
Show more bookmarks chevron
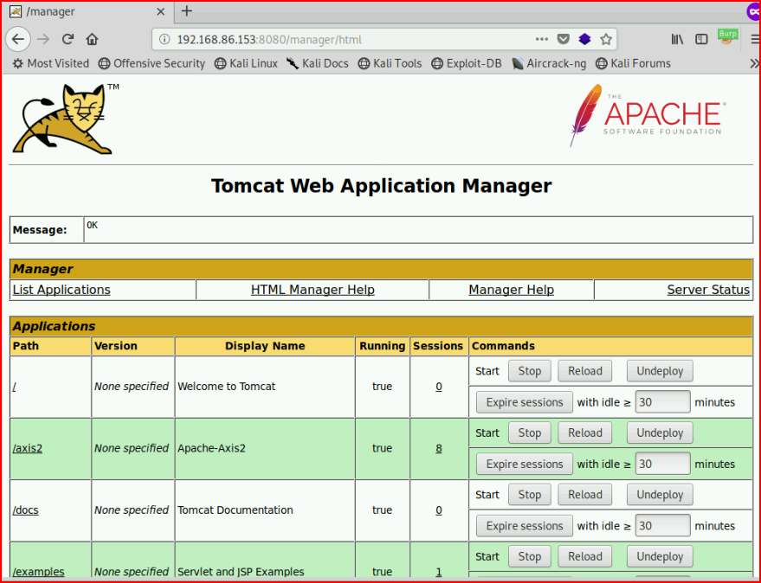tap(754, 63)
